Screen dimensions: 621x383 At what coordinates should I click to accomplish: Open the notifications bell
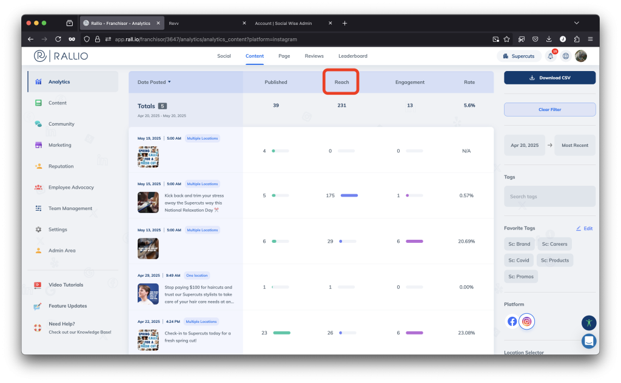pyautogui.click(x=551, y=56)
